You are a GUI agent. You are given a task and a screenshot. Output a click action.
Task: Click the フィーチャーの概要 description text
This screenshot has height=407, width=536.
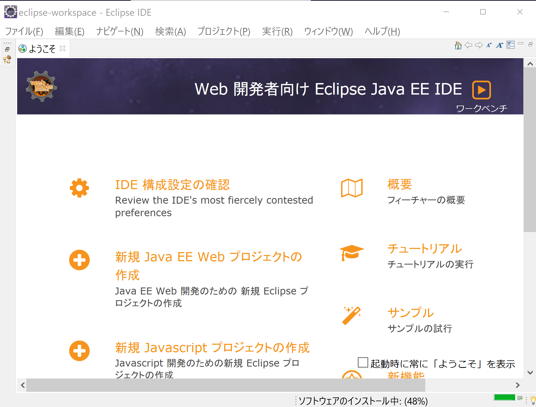pyautogui.click(x=426, y=200)
